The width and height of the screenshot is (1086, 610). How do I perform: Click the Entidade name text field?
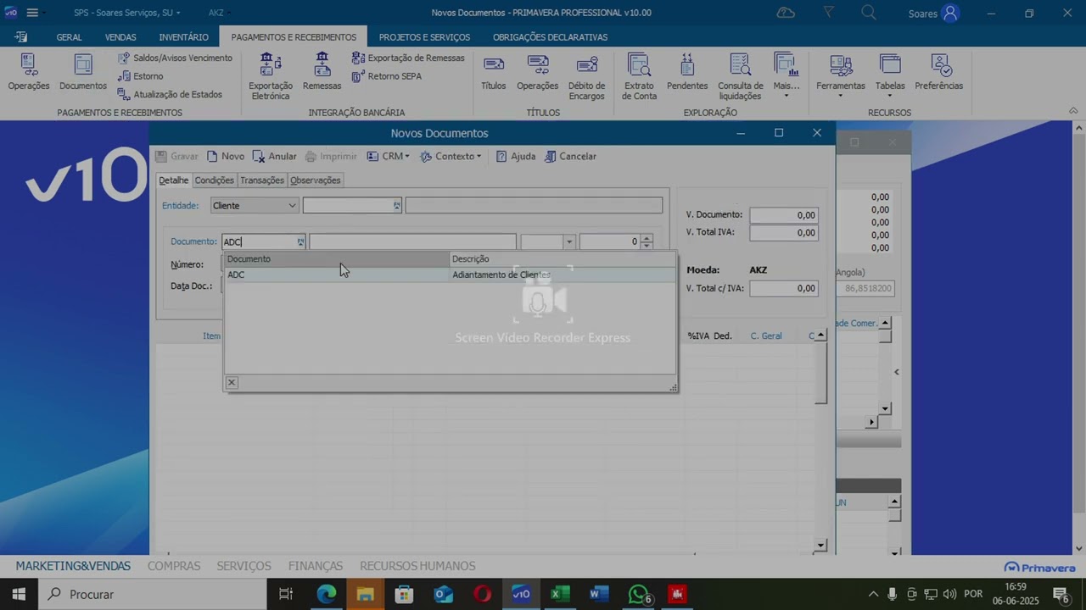pos(534,206)
